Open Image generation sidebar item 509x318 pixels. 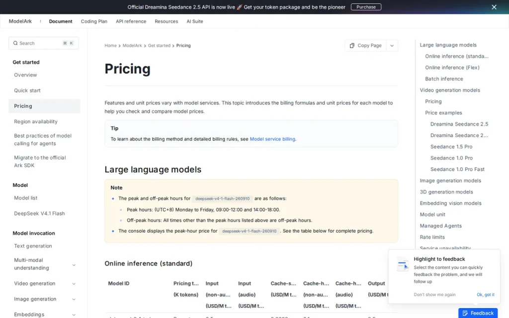(x=35, y=299)
